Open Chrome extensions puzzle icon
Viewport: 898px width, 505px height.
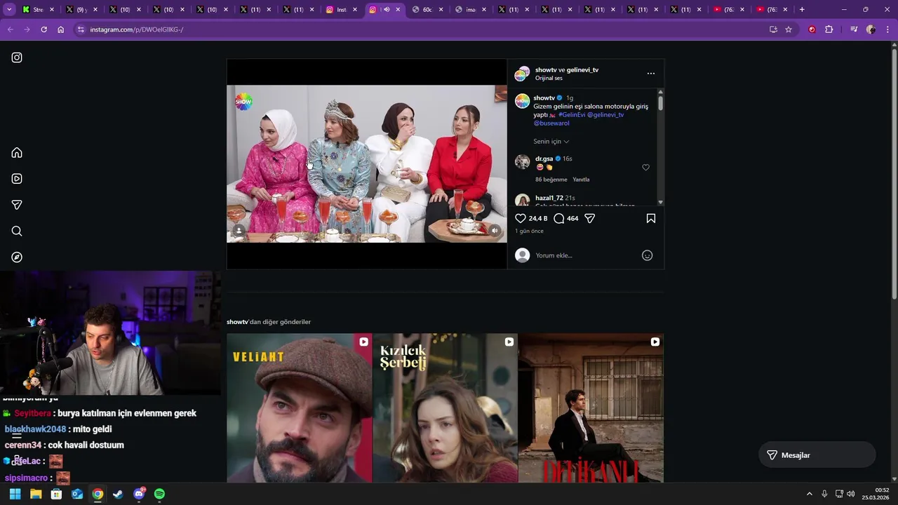[x=829, y=29]
